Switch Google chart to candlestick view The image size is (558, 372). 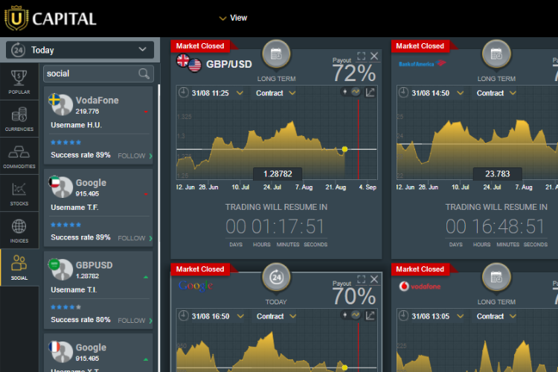[344, 315]
